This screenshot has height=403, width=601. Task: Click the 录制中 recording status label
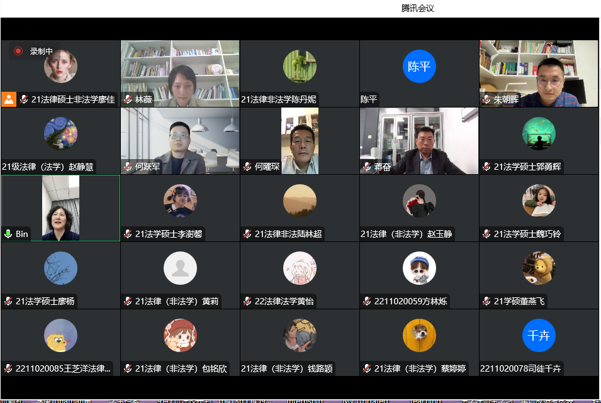[42, 52]
